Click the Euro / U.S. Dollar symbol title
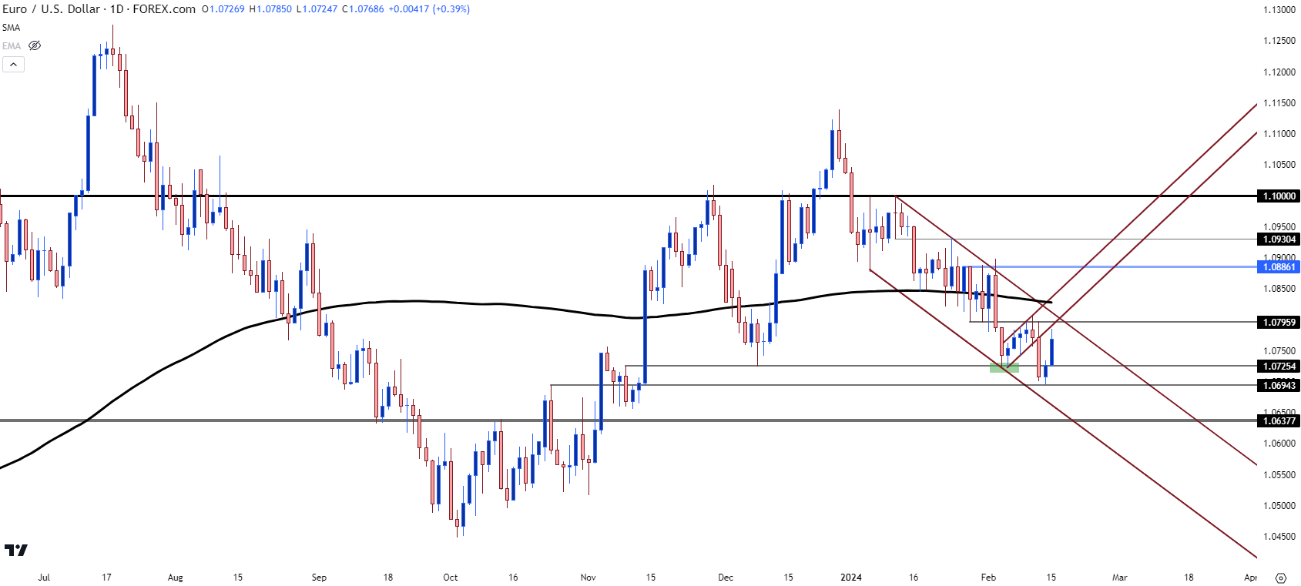Viewport: 1301px width, 586px height. pyautogui.click(x=51, y=9)
